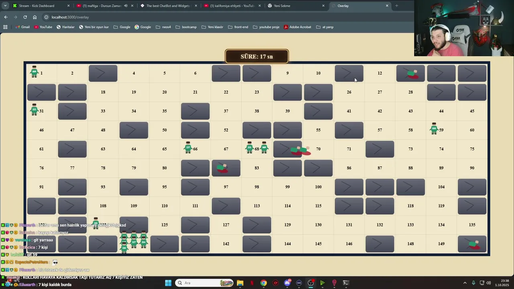Open Google Chrome from the taskbar
The image size is (514, 289).
[263, 283]
